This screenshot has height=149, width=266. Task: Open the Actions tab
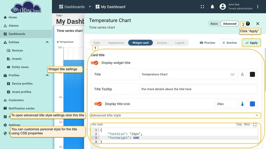point(162,43)
